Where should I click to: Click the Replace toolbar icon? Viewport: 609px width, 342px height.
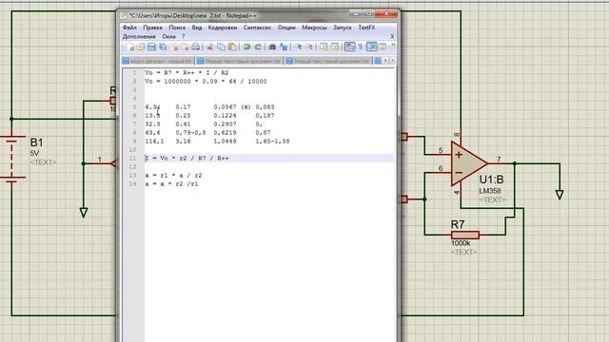(x=284, y=47)
